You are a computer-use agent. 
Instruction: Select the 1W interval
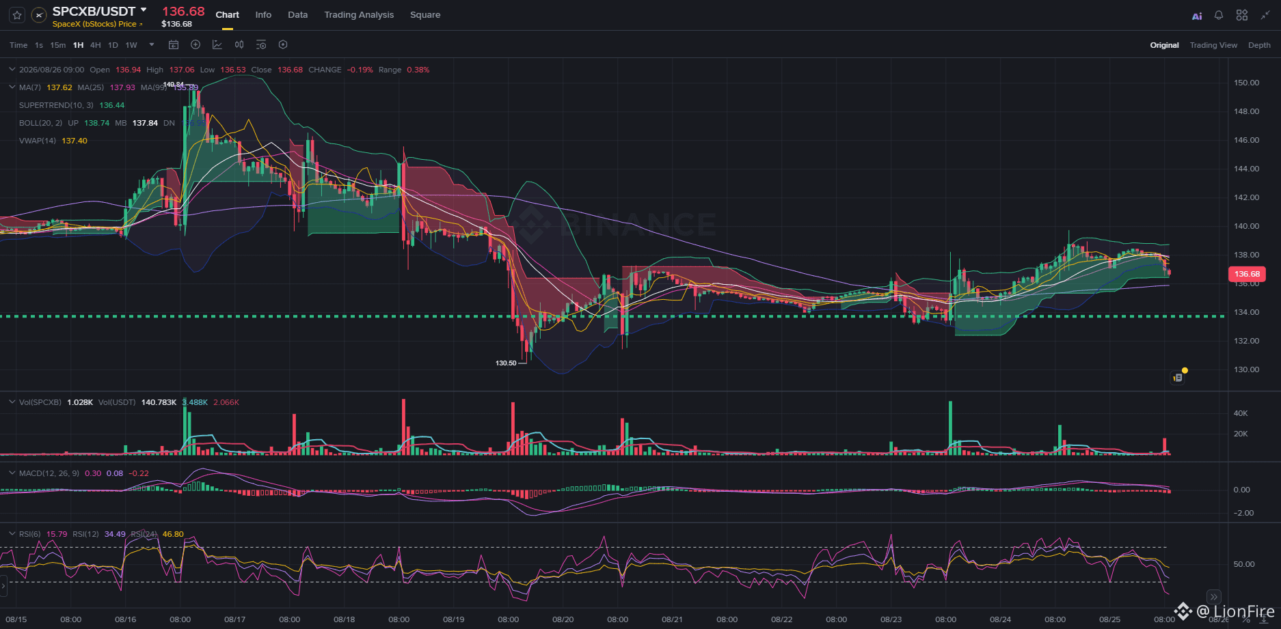131,45
